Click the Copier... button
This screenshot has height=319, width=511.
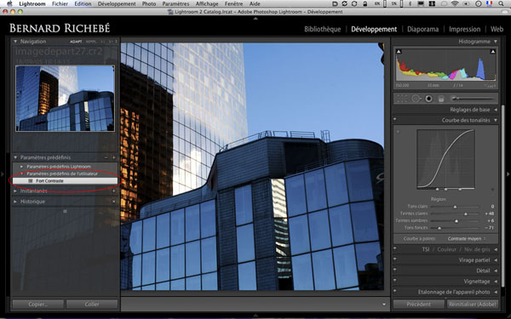click(x=38, y=305)
